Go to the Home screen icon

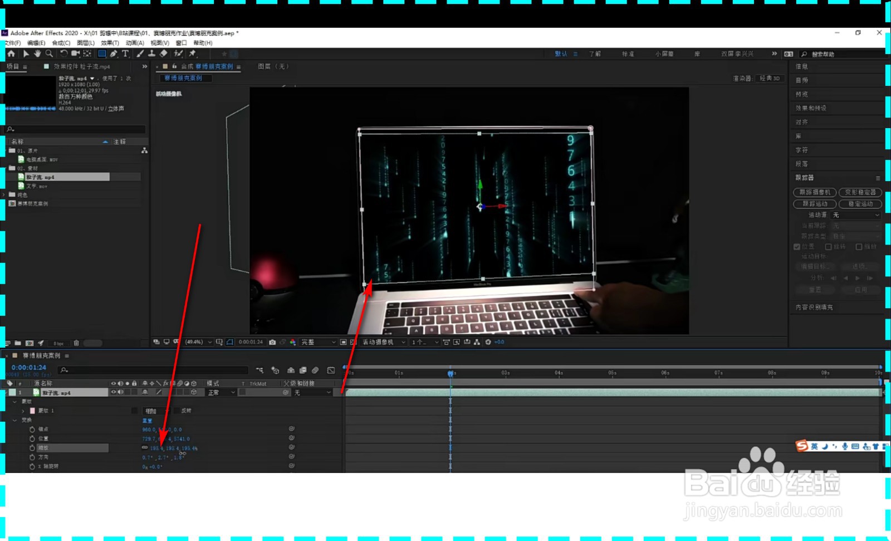pos(11,53)
